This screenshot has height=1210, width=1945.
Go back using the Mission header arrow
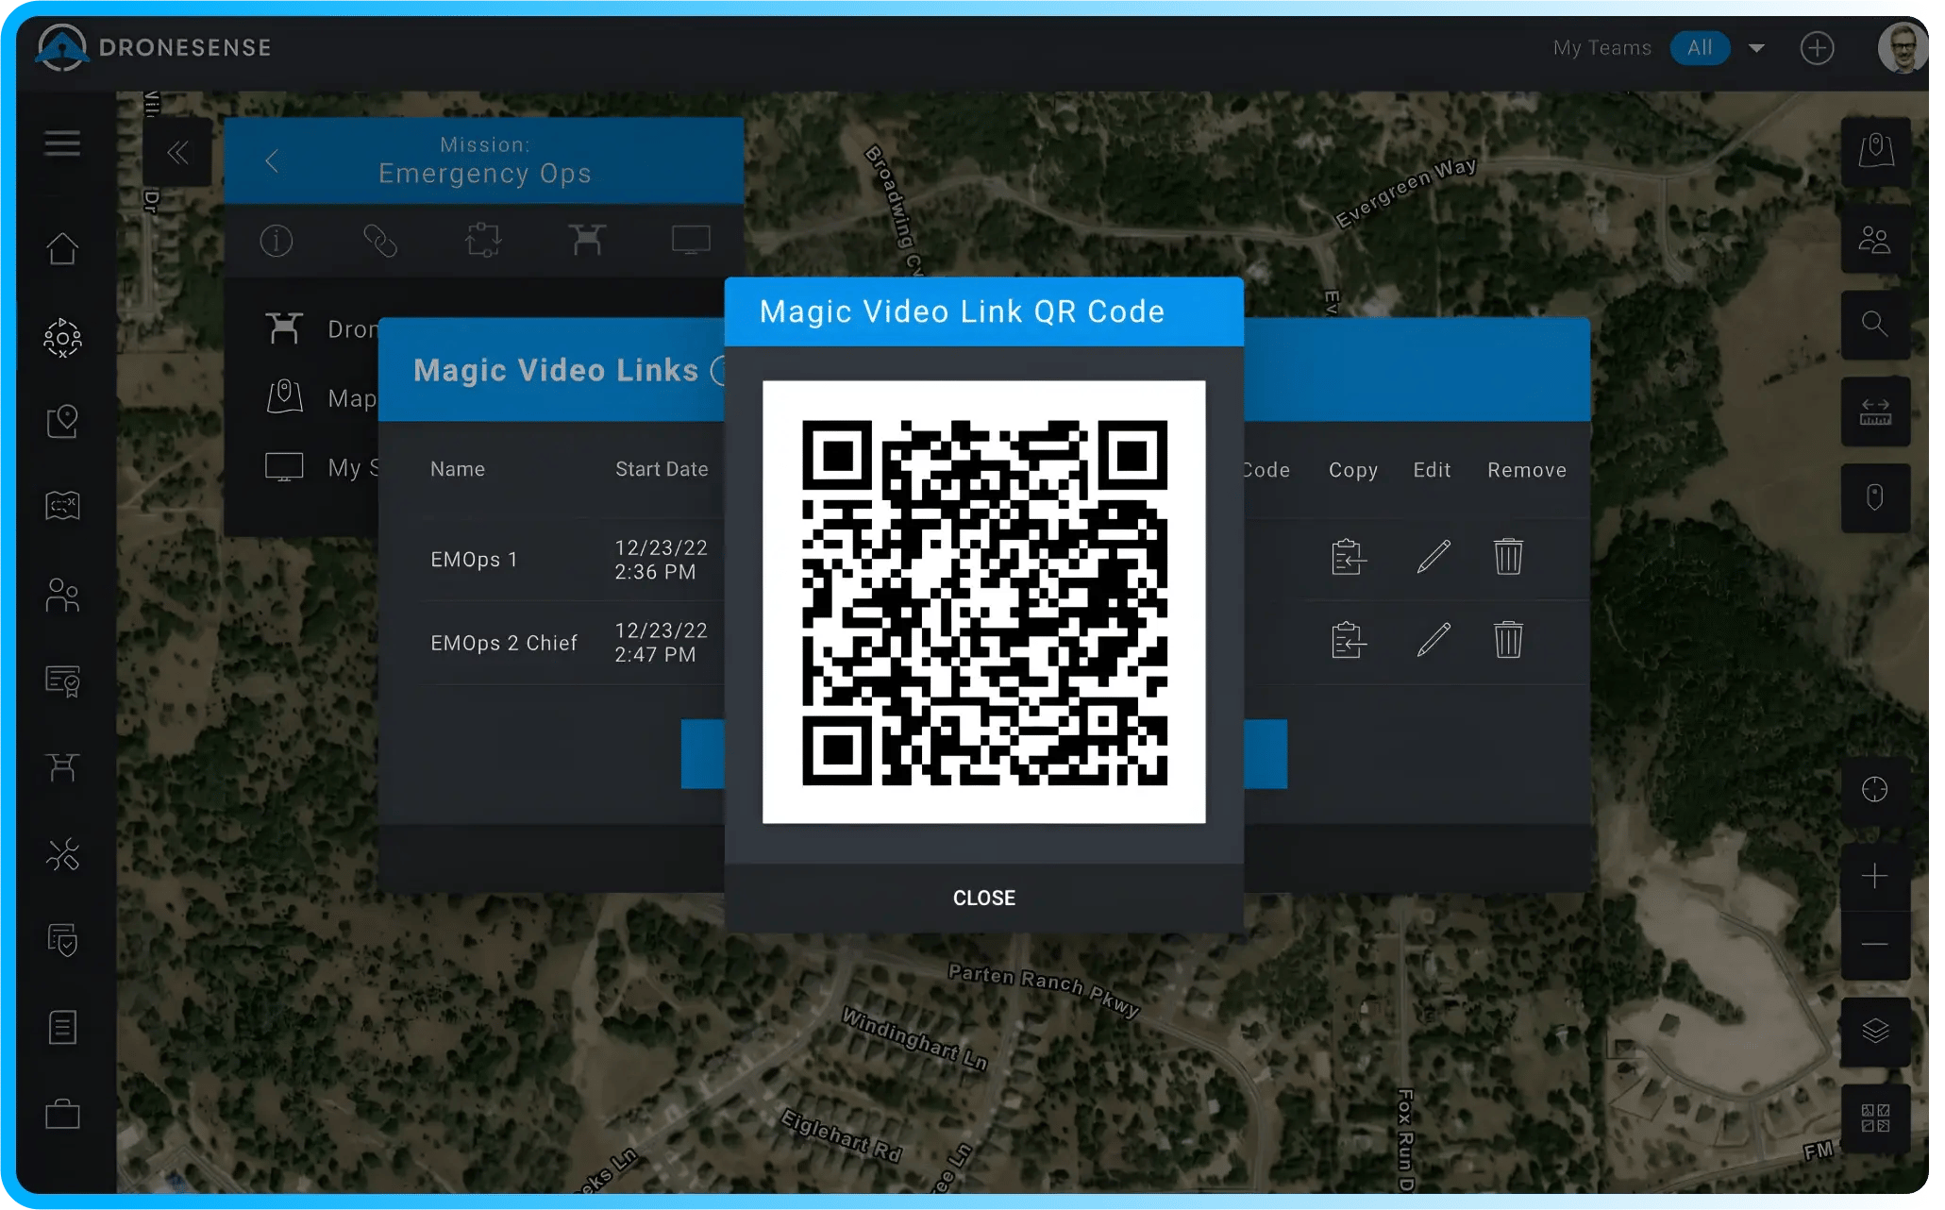(x=273, y=160)
